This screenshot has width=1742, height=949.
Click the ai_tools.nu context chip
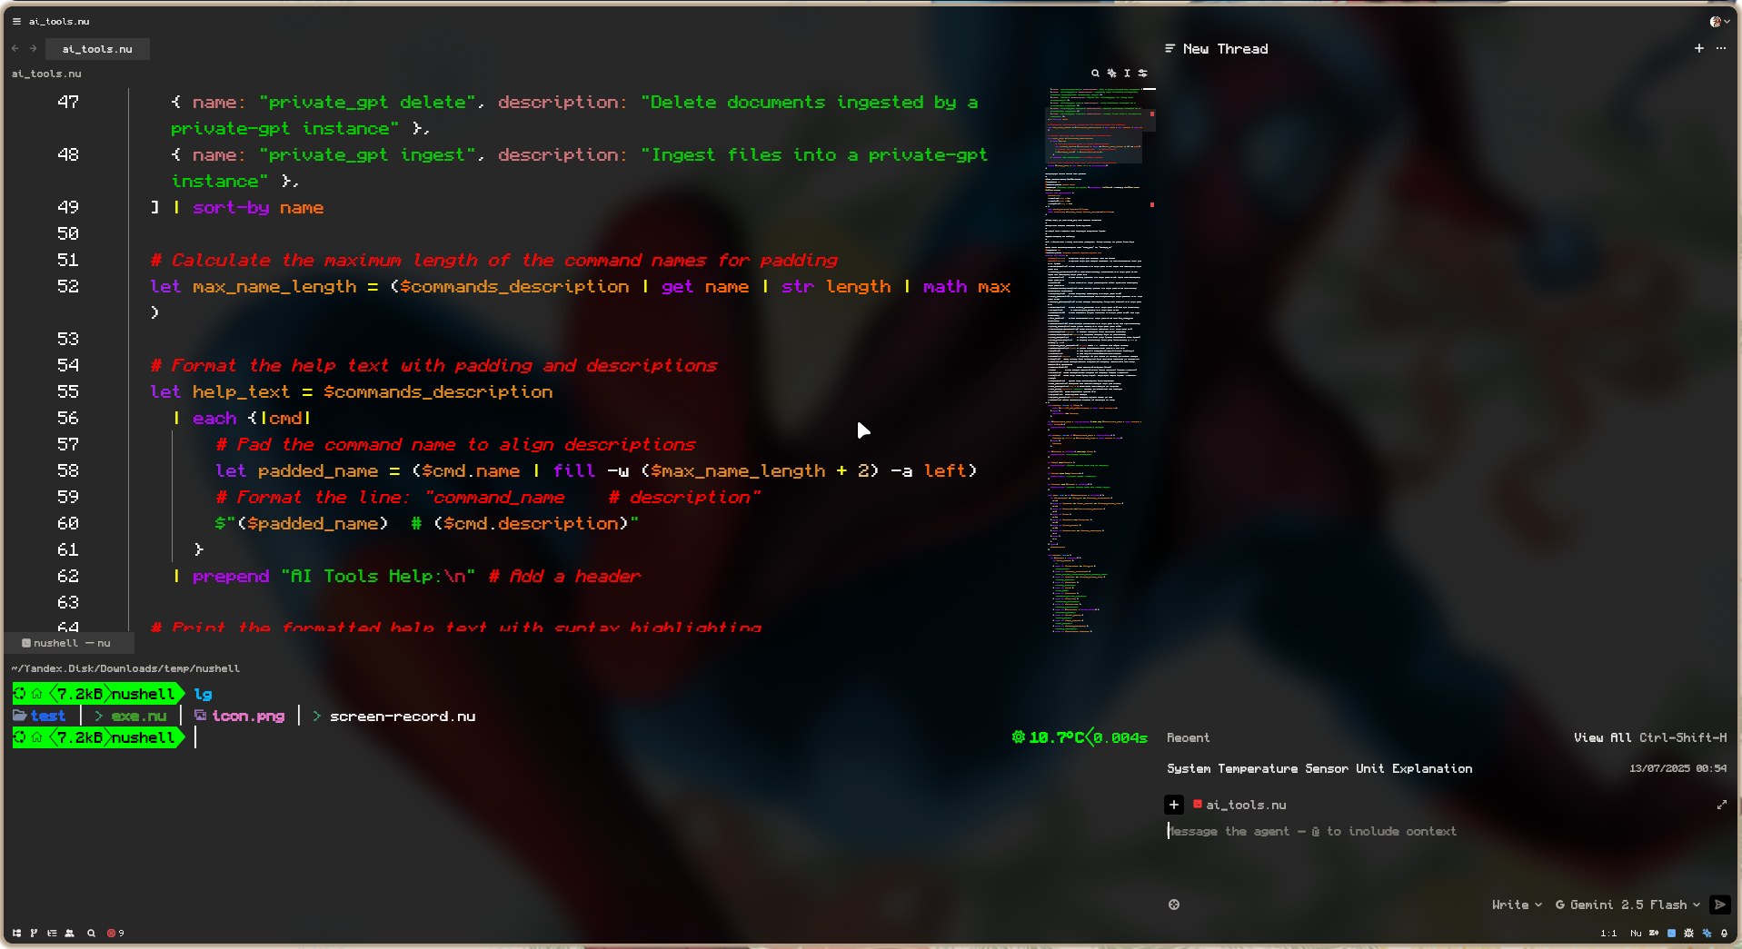point(1239,805)
